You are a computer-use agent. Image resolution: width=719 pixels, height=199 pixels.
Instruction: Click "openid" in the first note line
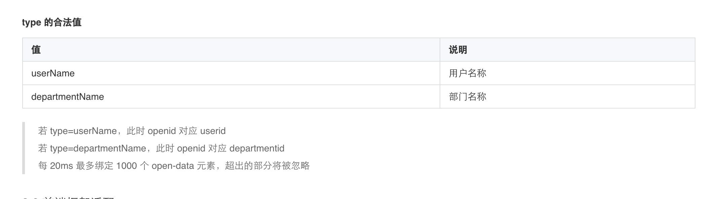point(162,131)
